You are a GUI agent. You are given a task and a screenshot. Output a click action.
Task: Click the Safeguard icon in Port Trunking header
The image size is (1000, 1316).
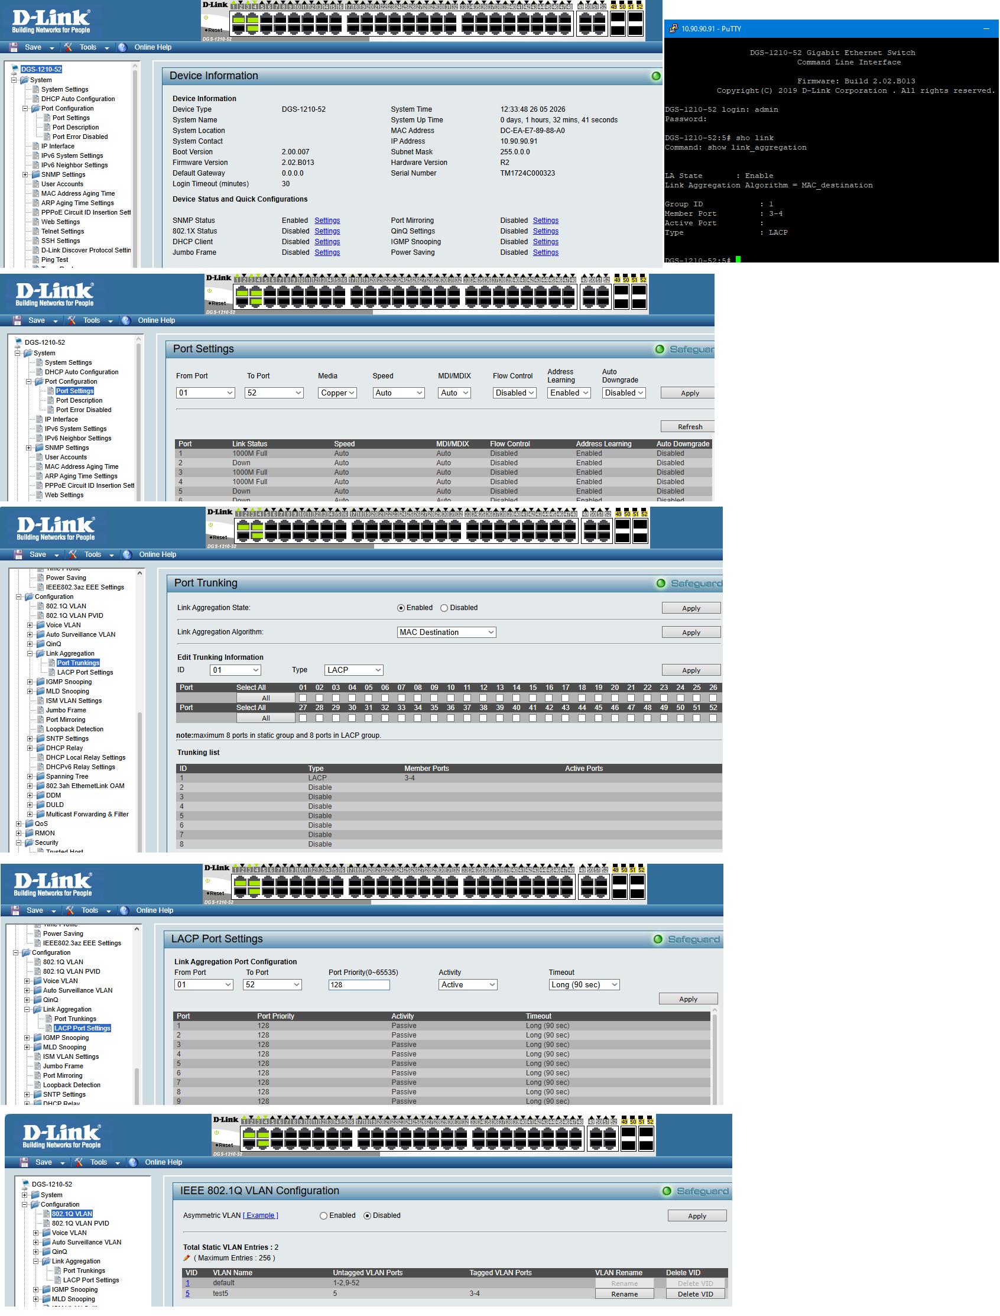tap(661, 584)
